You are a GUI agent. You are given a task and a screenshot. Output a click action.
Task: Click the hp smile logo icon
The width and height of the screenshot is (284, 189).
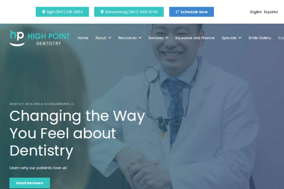(x=17, y=38)
